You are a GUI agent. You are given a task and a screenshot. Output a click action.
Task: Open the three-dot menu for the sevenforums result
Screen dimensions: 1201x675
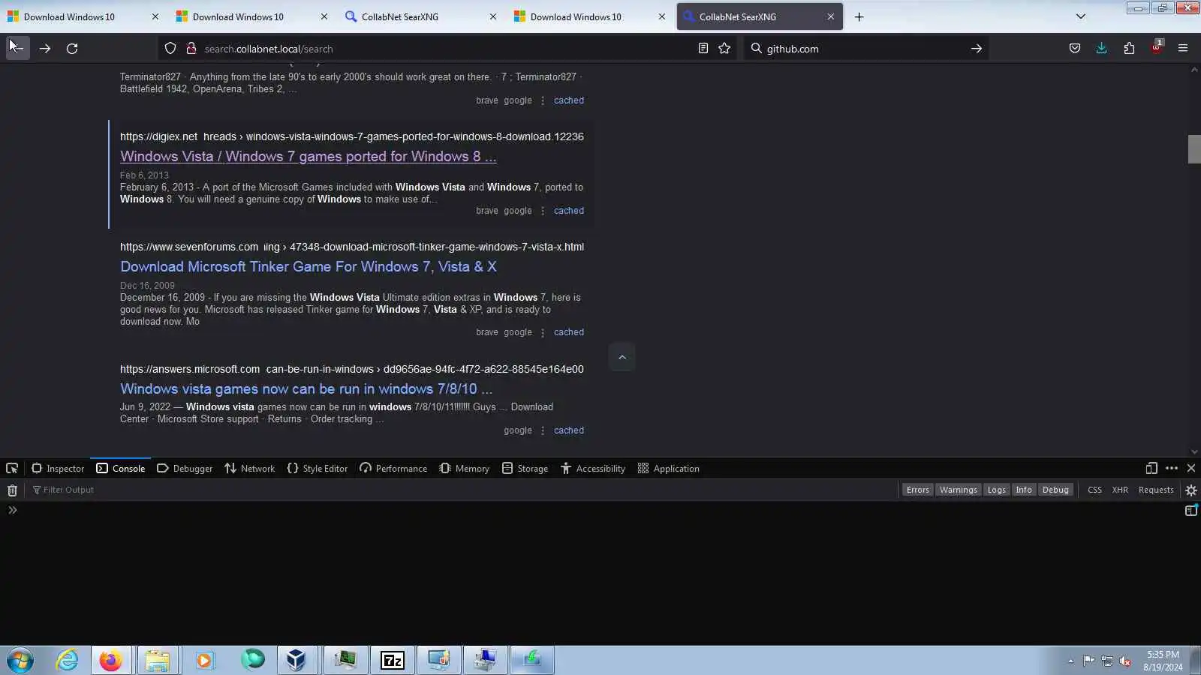pyautogui.click(x=543, y=332)
